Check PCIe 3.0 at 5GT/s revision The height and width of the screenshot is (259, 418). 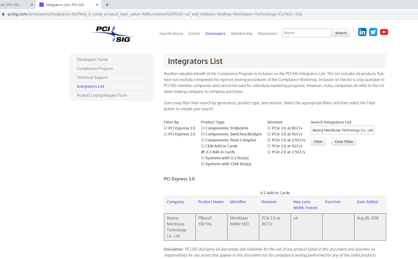[x=269, y=134]
